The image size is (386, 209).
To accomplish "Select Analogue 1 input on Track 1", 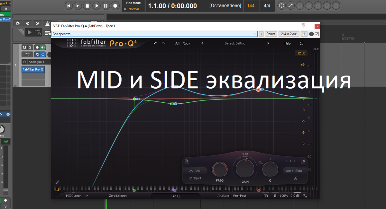I will coord(36,62).
